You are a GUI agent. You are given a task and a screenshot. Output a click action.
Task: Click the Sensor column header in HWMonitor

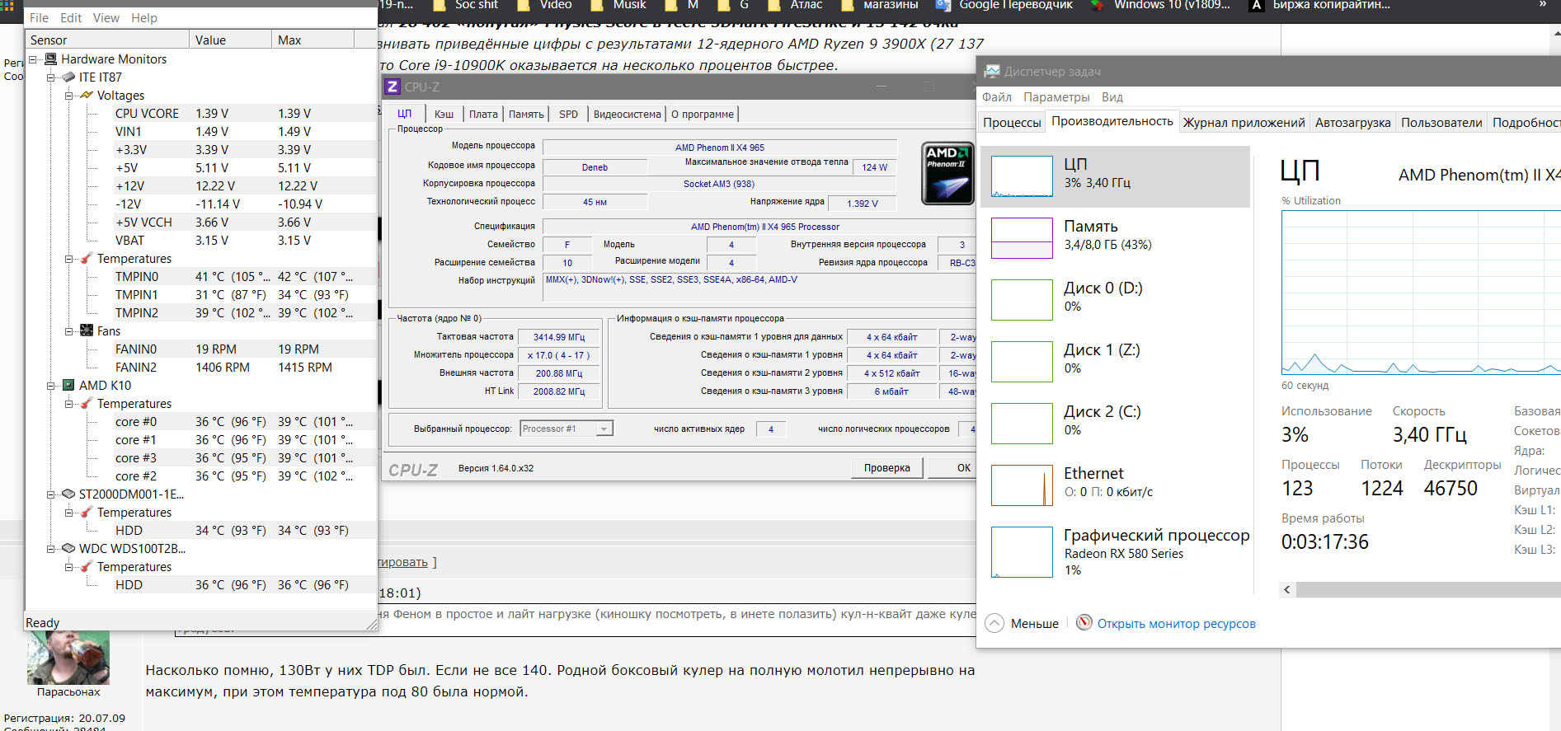(107, 40)
